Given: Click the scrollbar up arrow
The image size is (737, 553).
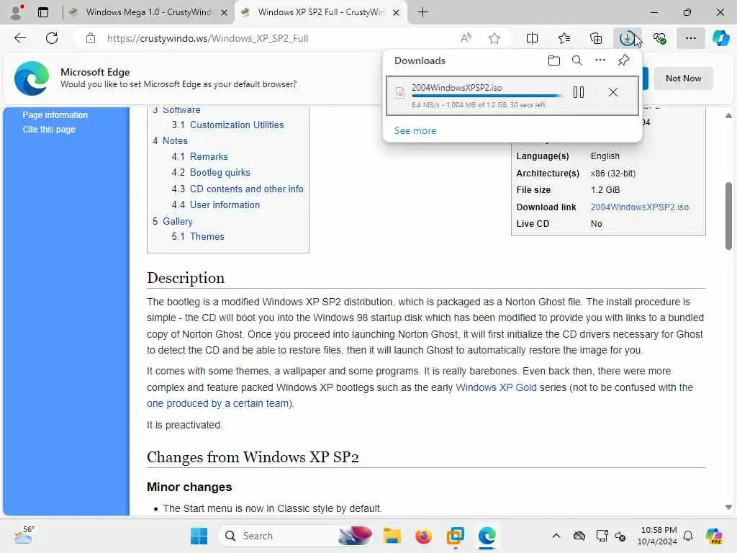Looking at the screenshot, I should point(728,115).
